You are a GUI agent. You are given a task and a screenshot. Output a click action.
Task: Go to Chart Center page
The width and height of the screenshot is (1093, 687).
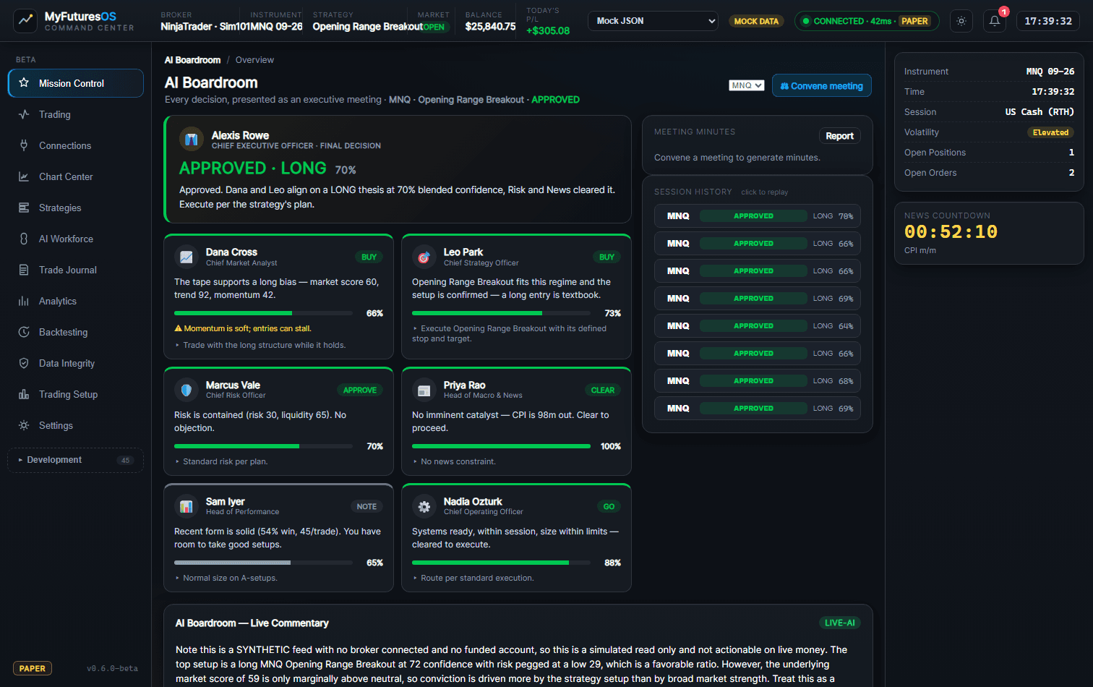[x=76, y=176]
